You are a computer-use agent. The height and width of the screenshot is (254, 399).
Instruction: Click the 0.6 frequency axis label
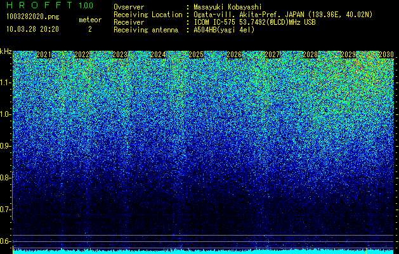(x=6, y=241)
